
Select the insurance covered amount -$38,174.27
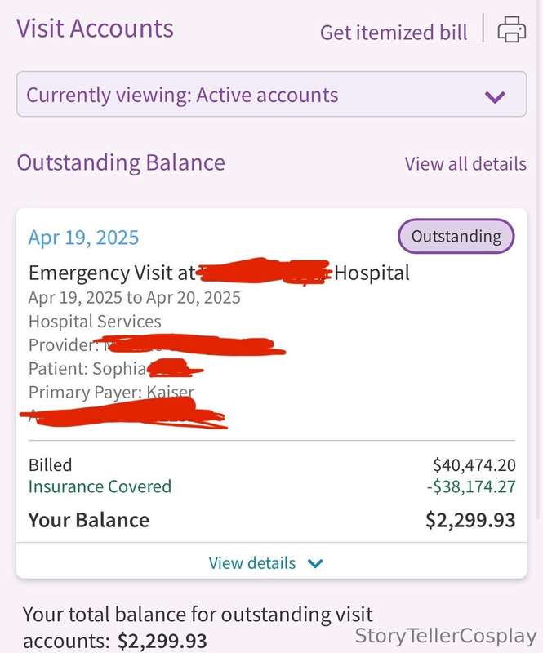click(471, 486)
